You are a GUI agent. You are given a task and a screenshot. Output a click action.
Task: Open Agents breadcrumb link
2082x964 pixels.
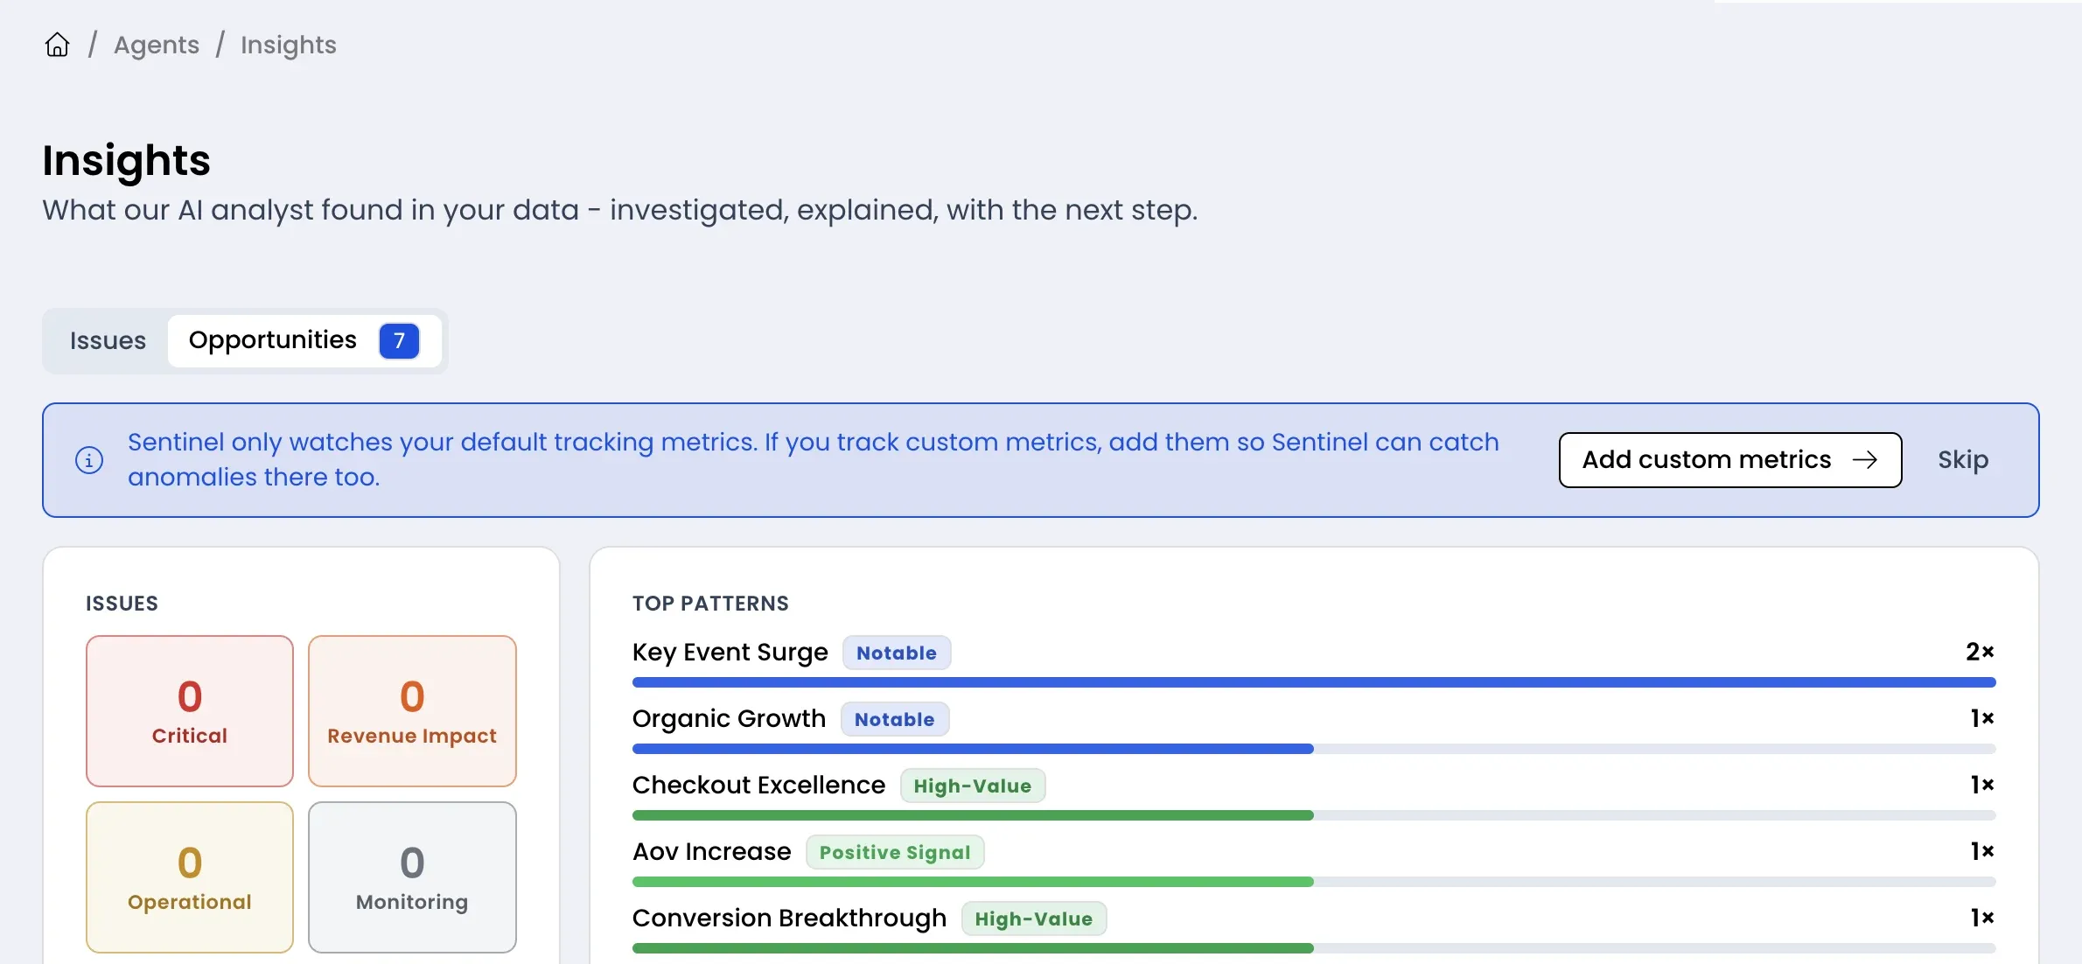click(x=157, y=45)
